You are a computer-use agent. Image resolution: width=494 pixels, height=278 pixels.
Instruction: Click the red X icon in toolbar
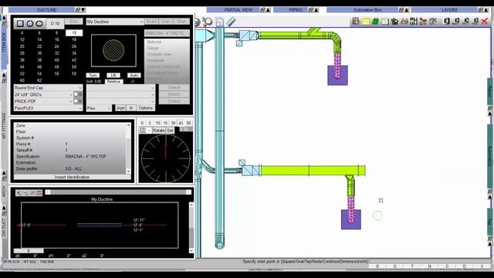[485, 22]
